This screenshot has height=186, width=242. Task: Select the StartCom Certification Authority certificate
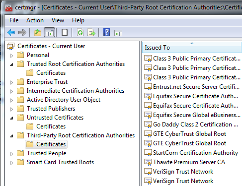tap(195, 153)
